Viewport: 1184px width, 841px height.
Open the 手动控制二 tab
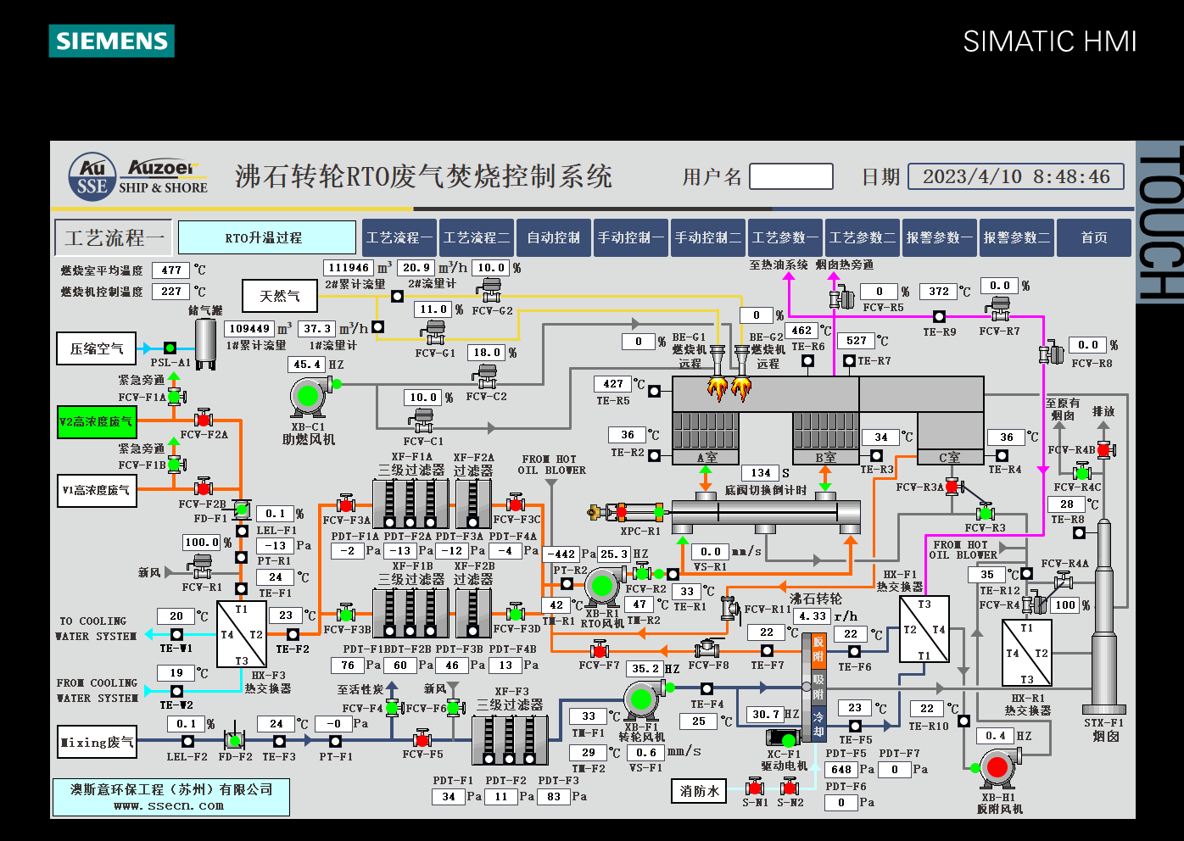pos(708,237)
